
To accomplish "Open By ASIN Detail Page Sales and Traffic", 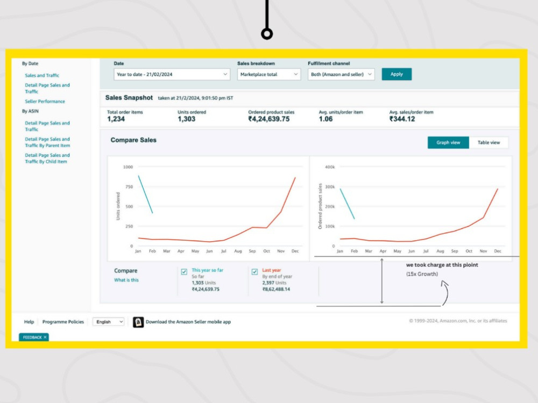I will (47, 126).
